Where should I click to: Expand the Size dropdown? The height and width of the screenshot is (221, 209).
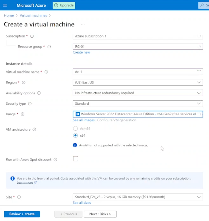click(138, 197)
